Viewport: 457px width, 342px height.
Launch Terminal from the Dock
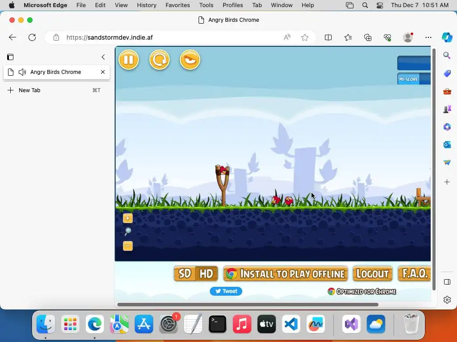217,324
